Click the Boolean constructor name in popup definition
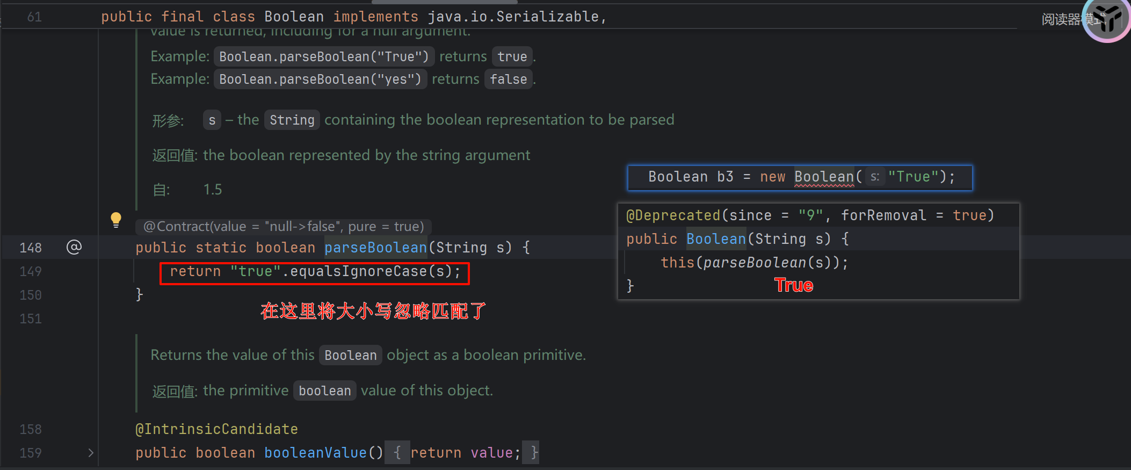 (x=716, y=239)
